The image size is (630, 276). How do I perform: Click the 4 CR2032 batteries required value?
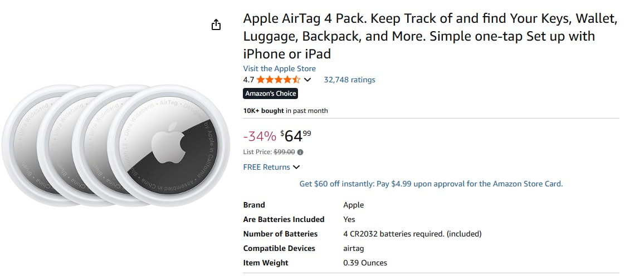click(412, 234)
